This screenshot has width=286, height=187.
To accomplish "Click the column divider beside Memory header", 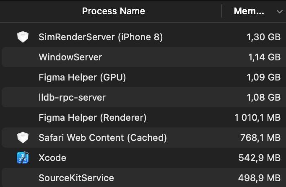I will pos(222,11).
